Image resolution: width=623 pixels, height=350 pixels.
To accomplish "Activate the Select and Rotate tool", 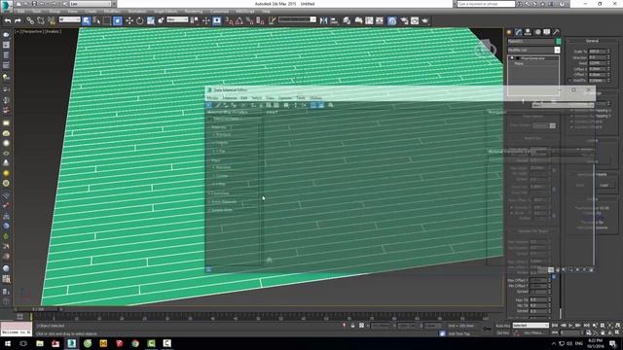I will pos(140,20).
